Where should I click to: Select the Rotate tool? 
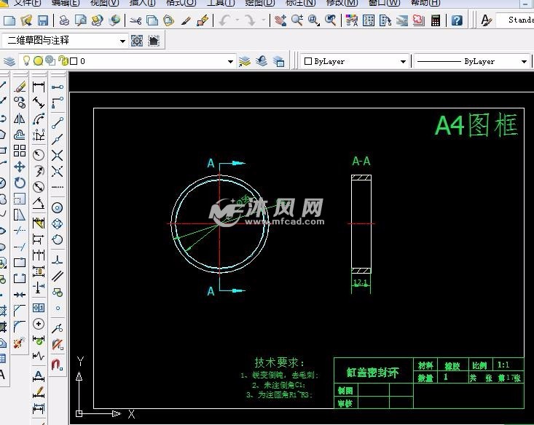coord(20,183)
